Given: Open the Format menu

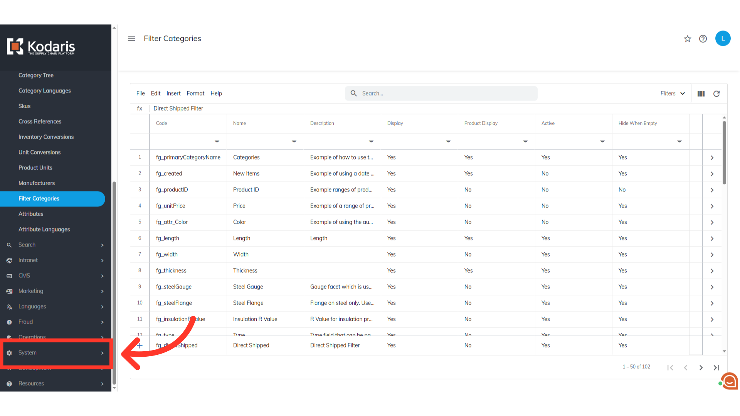Looking at the screenshot, I should [195, 94].
